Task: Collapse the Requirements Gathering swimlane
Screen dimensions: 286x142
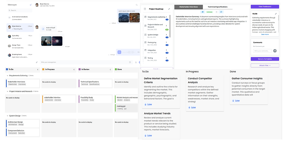Action: [7, 75]
